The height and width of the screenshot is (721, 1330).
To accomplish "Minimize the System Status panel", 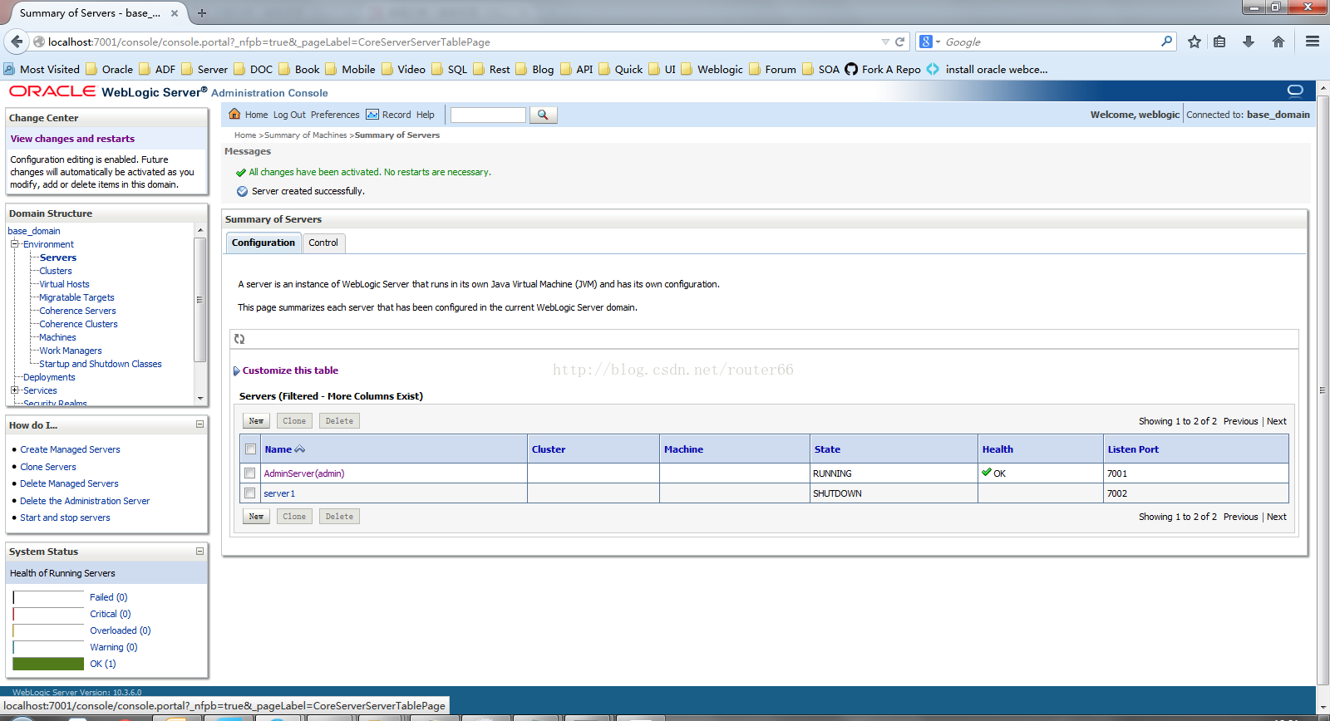I will coord(199,551).
